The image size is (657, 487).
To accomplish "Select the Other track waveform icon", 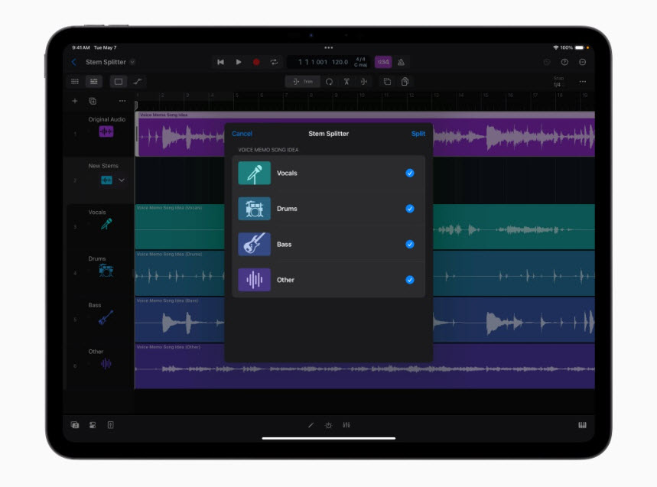I will [106, 363].
